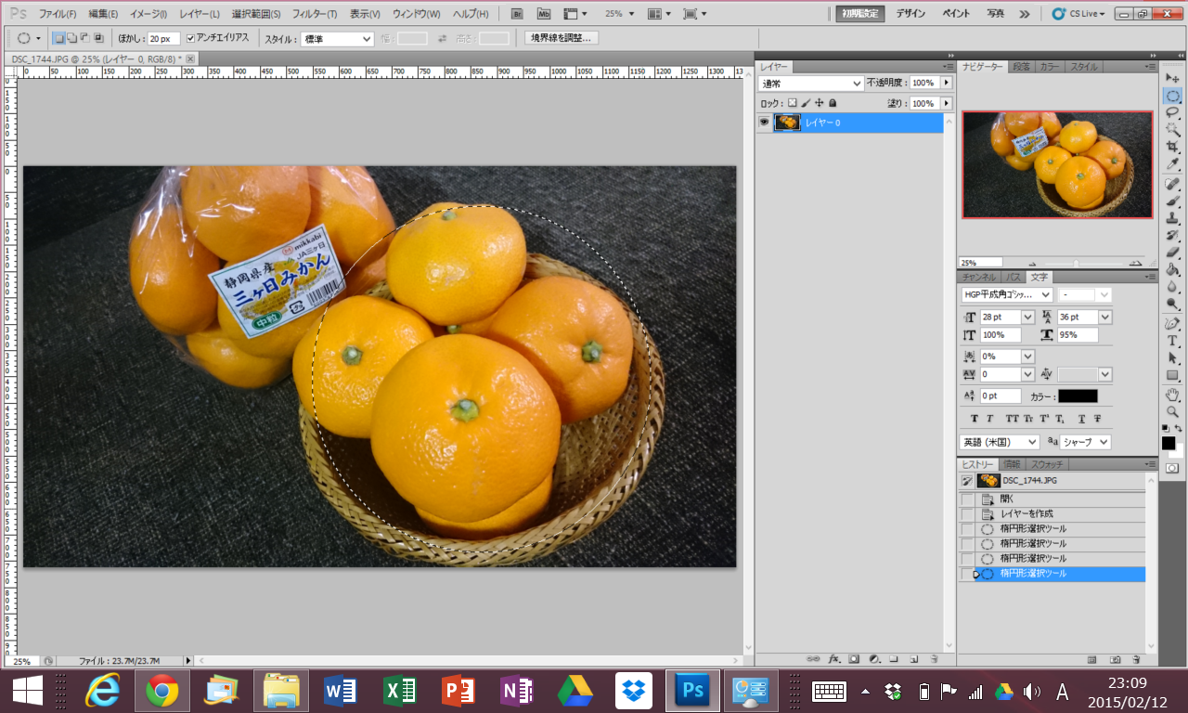Open the font size 28 pt dropdown
The height and width of the screenshot is (713, 1188).
coord(1027,317)
